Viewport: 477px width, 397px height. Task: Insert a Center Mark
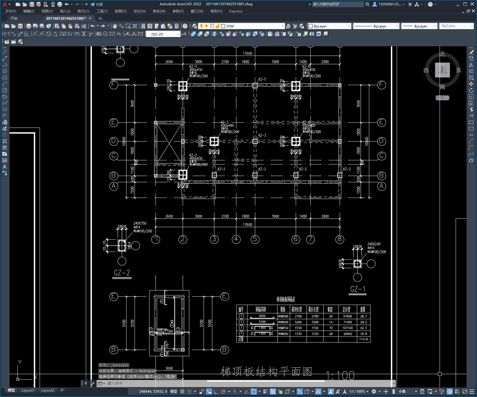(106, 34)
